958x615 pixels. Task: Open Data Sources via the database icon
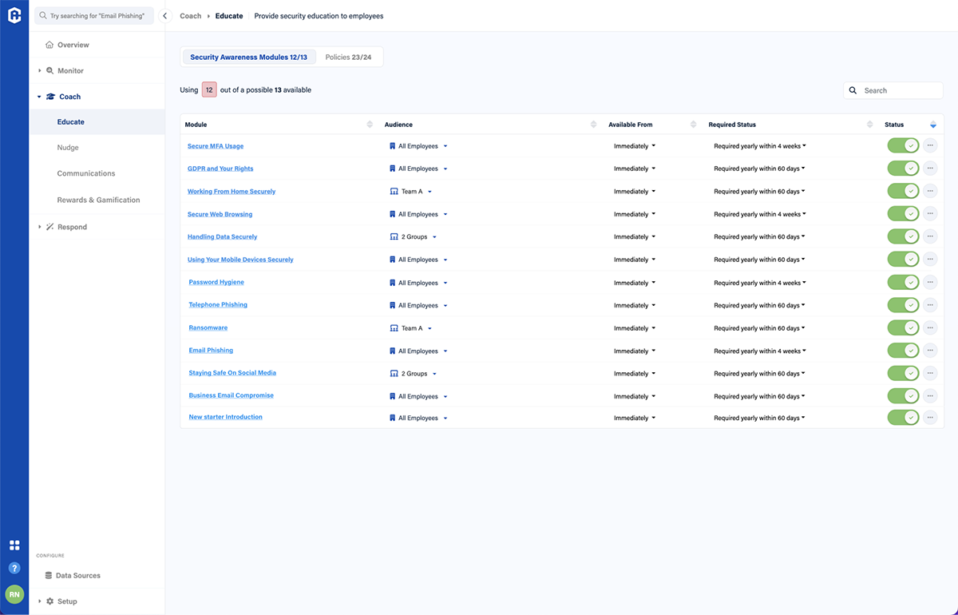coord(49,575)
